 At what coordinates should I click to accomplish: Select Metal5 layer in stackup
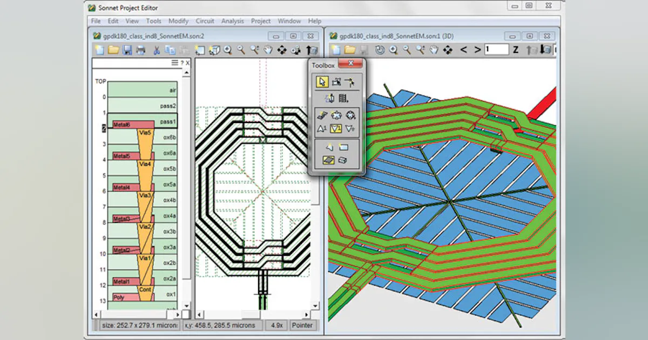tap(133, 156)
